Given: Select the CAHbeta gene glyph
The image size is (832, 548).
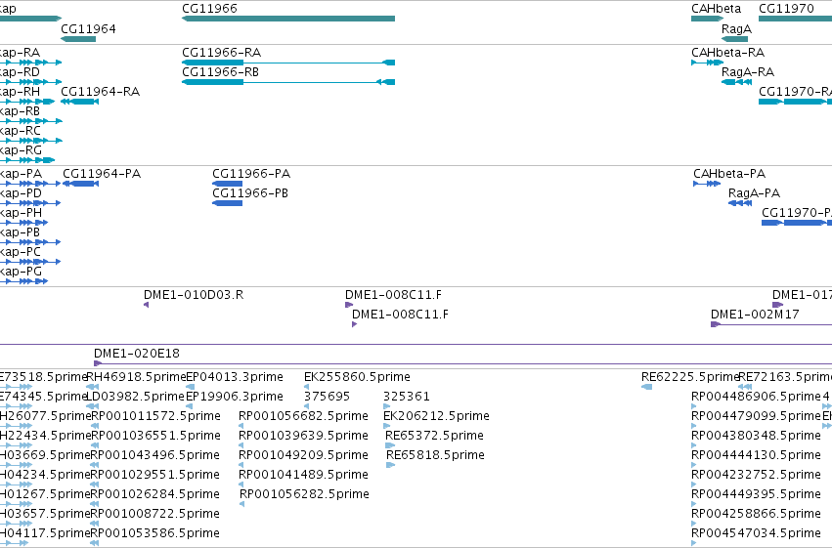Looking at the screenshot, I should (707, 19).
